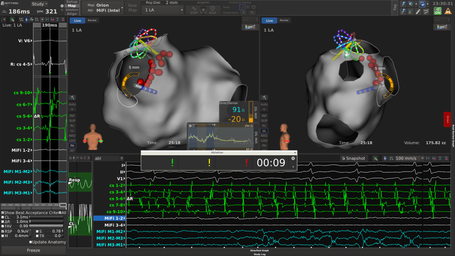Click the green ON indicator icon
This screenshot has width=455, height=256.
tap(438, 11)
